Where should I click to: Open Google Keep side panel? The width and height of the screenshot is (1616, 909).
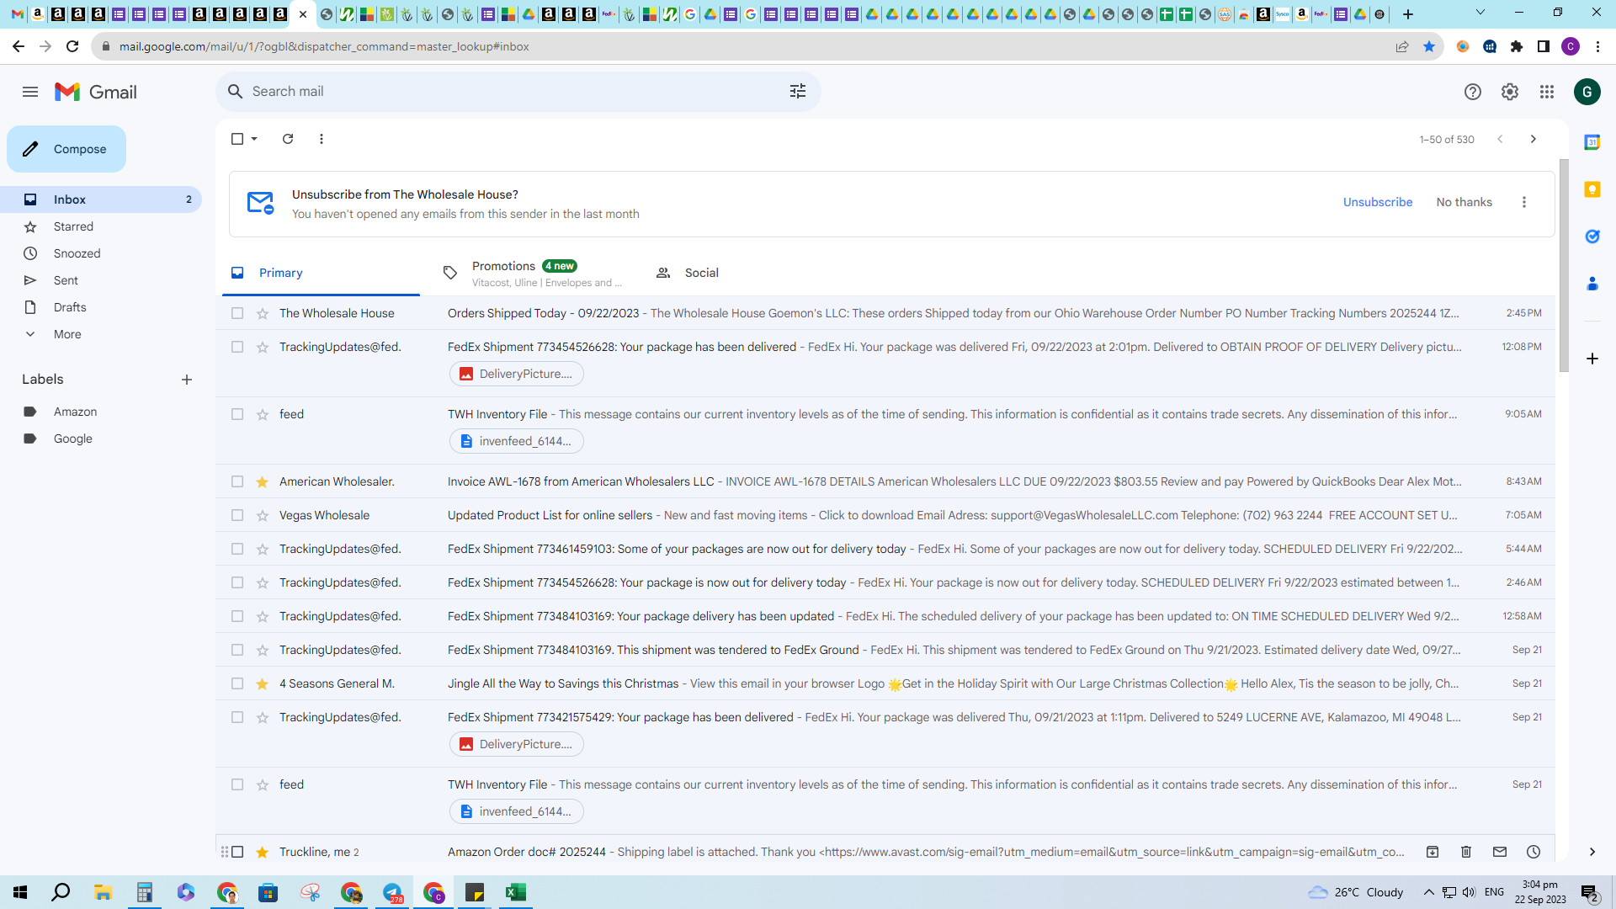coord(1592,189)
